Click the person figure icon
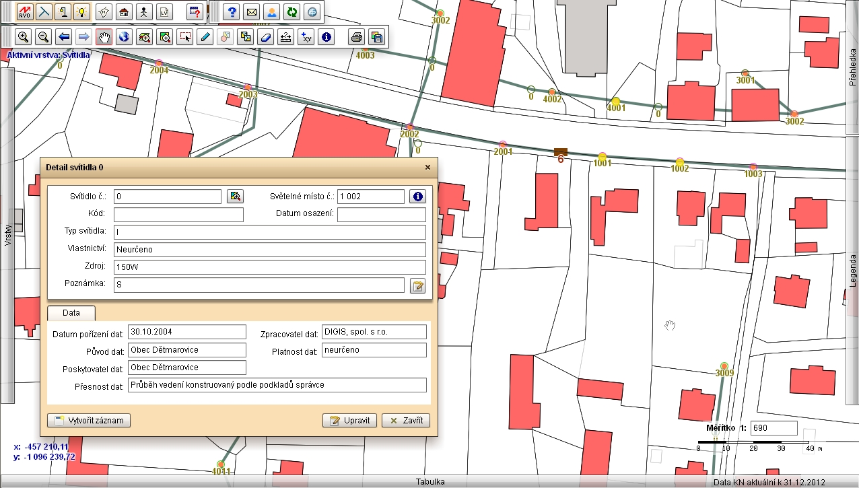 [144, 11]
